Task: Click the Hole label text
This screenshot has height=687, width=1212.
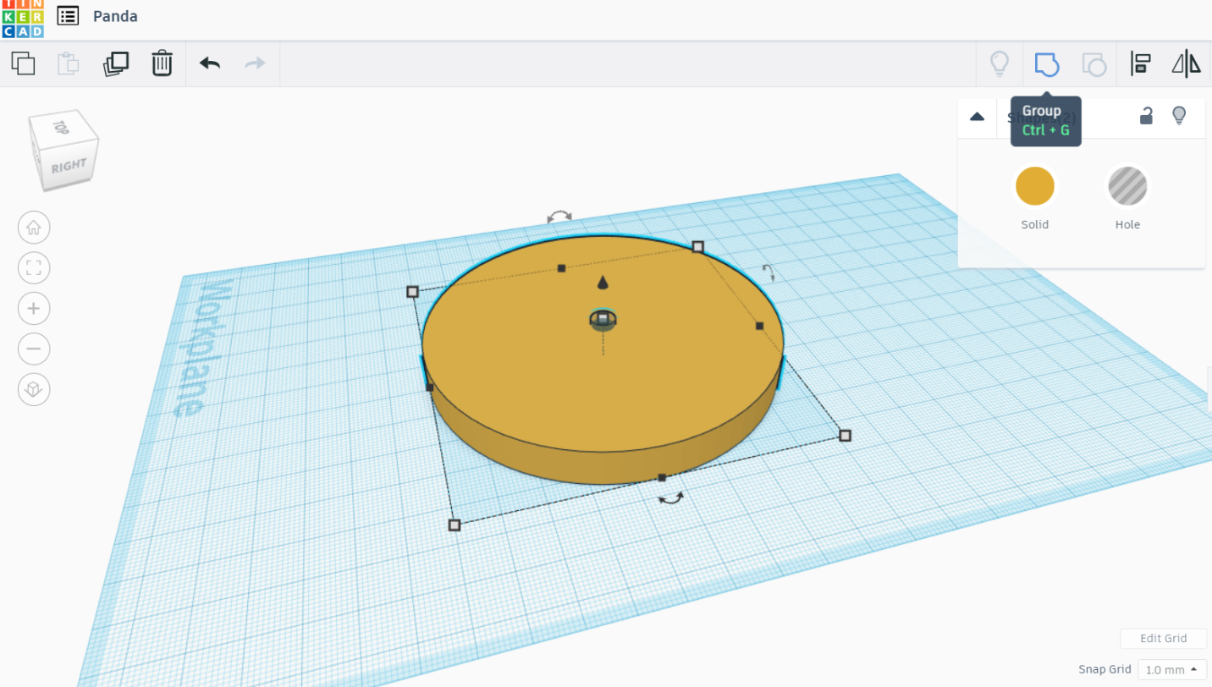Action: click(1127, 224)
